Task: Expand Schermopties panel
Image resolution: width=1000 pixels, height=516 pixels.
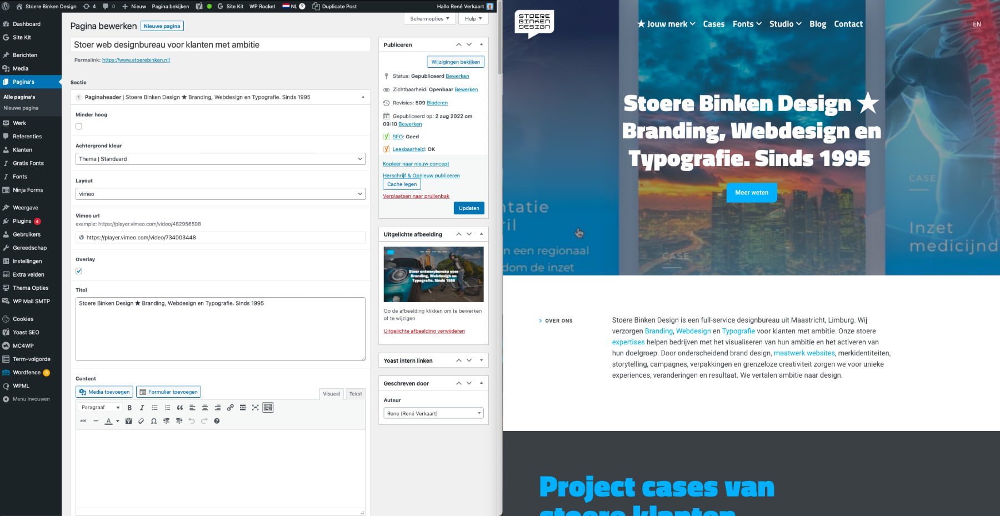Action: point(429,18)
